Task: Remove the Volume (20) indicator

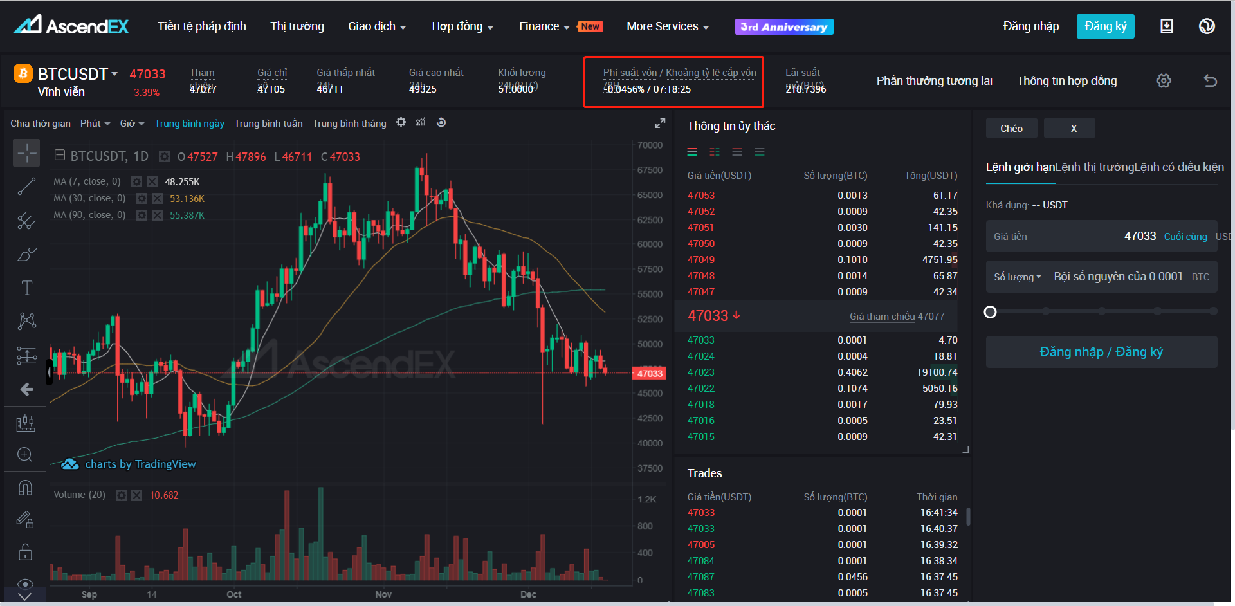Action: tap(136, 495)
